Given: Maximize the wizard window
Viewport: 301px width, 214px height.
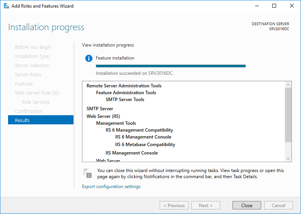Looking at the screenshot, I should [x=274, y=6].
